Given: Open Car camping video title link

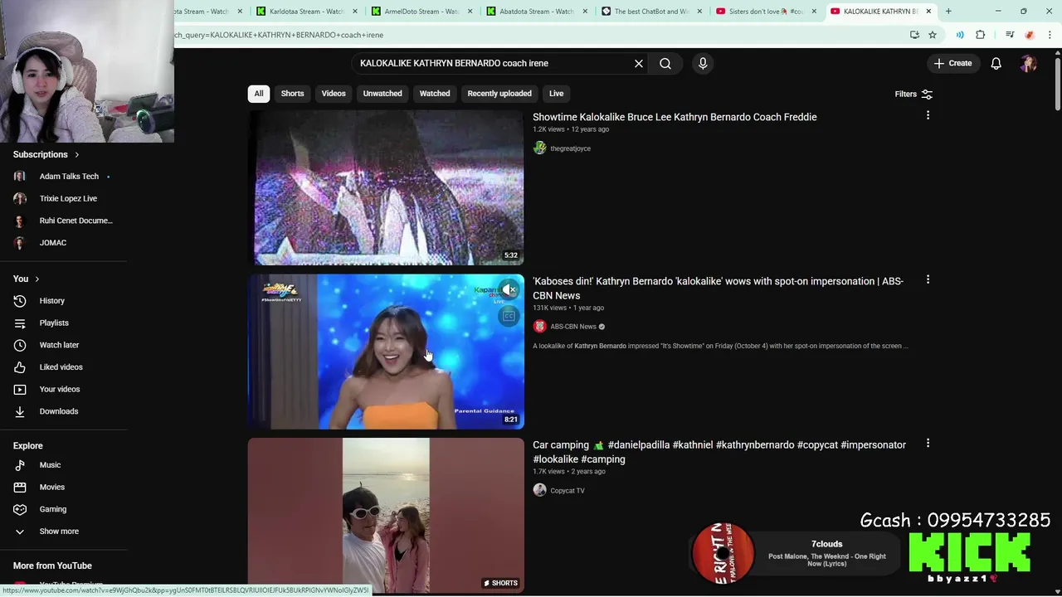Looking at the screenshot, I should click(x=719, y=452).
